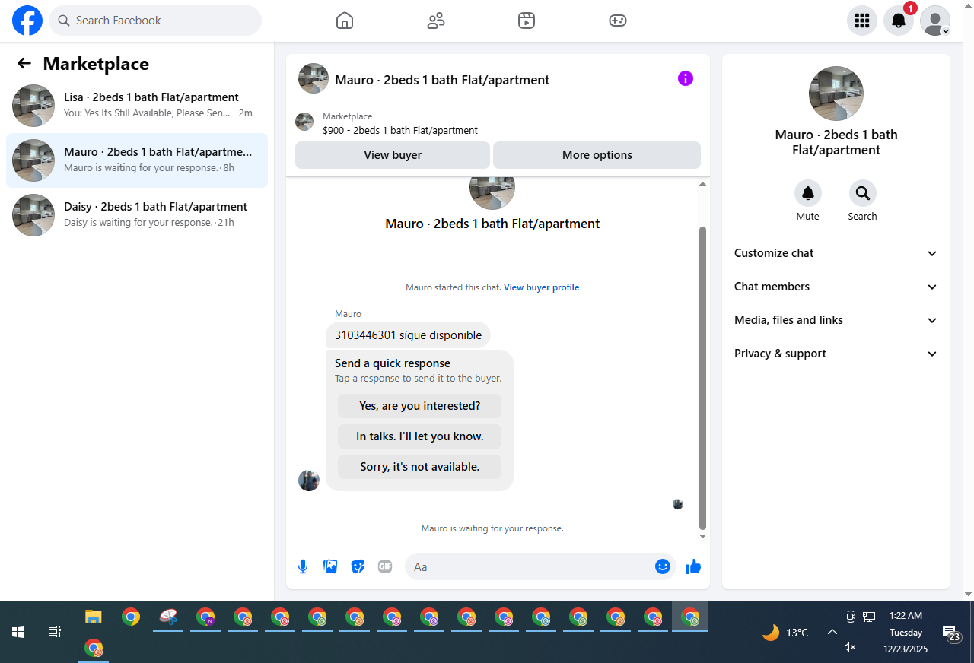The image size is (974, 663).
Task: Go back using the Marketplace arrow
Action: coord(24,64)
